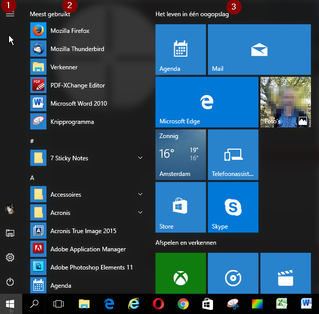Launch Google Chrome from the taskbar
This screenshot has height=314, width=319.
click(x=183, y=304)
